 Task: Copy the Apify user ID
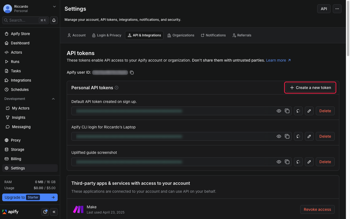coord(132,73)
